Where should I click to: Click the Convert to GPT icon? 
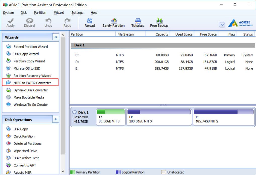click(8, 165)
